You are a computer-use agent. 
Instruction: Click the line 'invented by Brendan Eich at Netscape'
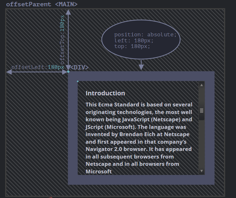click(137, 134)
